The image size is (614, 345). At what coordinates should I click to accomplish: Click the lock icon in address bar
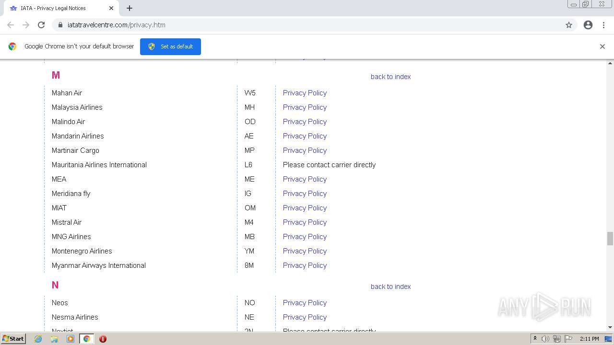60,25
